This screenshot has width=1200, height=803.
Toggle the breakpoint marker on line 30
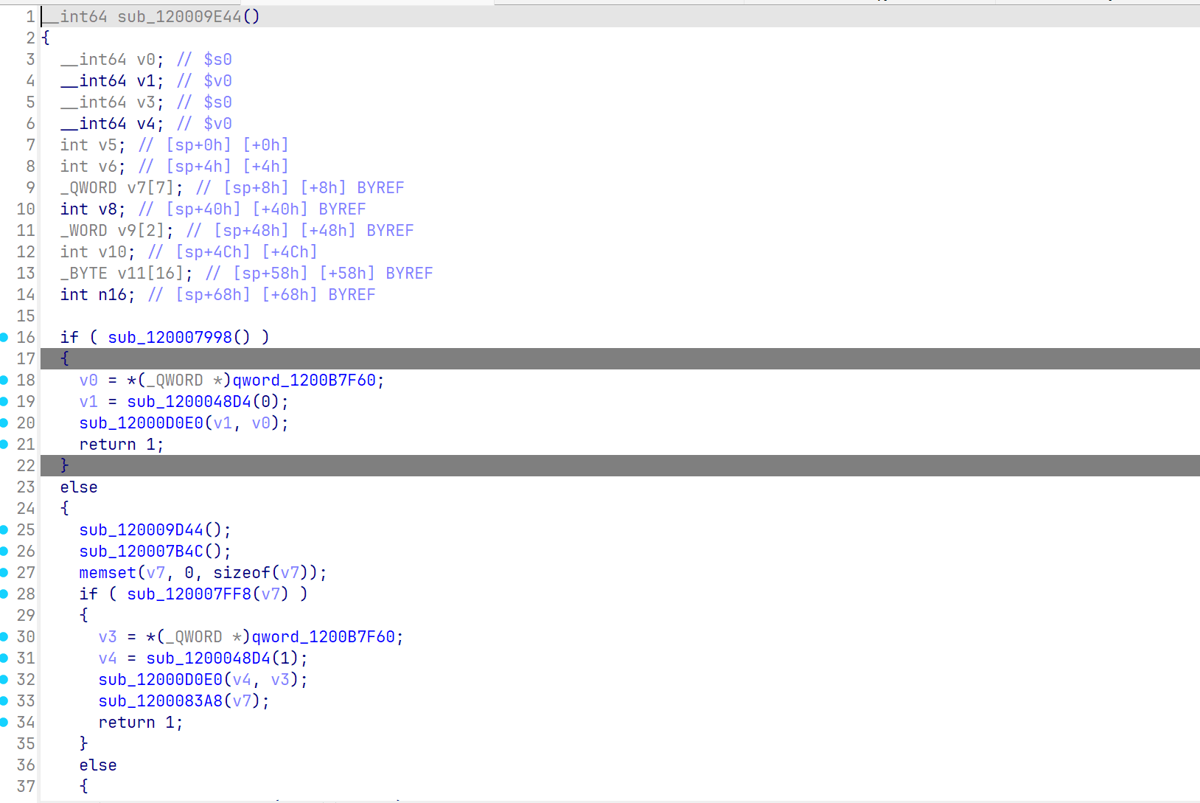click(5, 636)
